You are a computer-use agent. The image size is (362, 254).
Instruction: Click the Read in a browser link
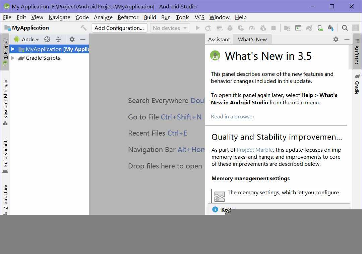click(233, 116)
